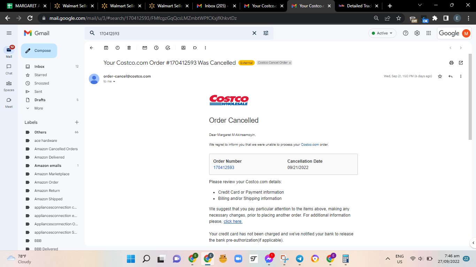Open the Active status dropdown
This screenshot has width=476, height=267.
(x=382, y=33)
